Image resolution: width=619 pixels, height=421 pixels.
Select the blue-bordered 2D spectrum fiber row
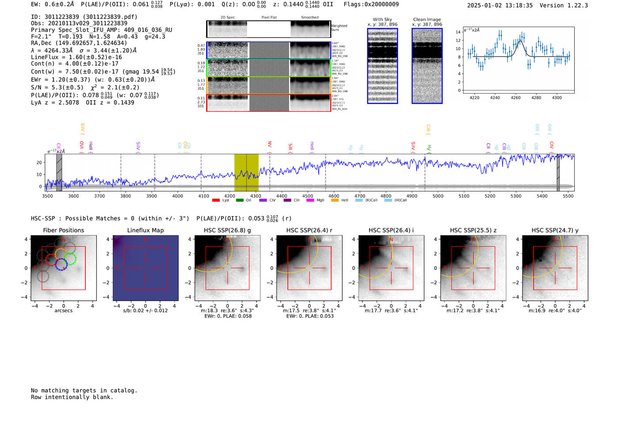(269, 50)
